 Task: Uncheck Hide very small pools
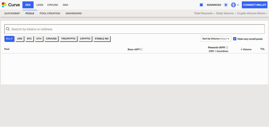point(235,39)
